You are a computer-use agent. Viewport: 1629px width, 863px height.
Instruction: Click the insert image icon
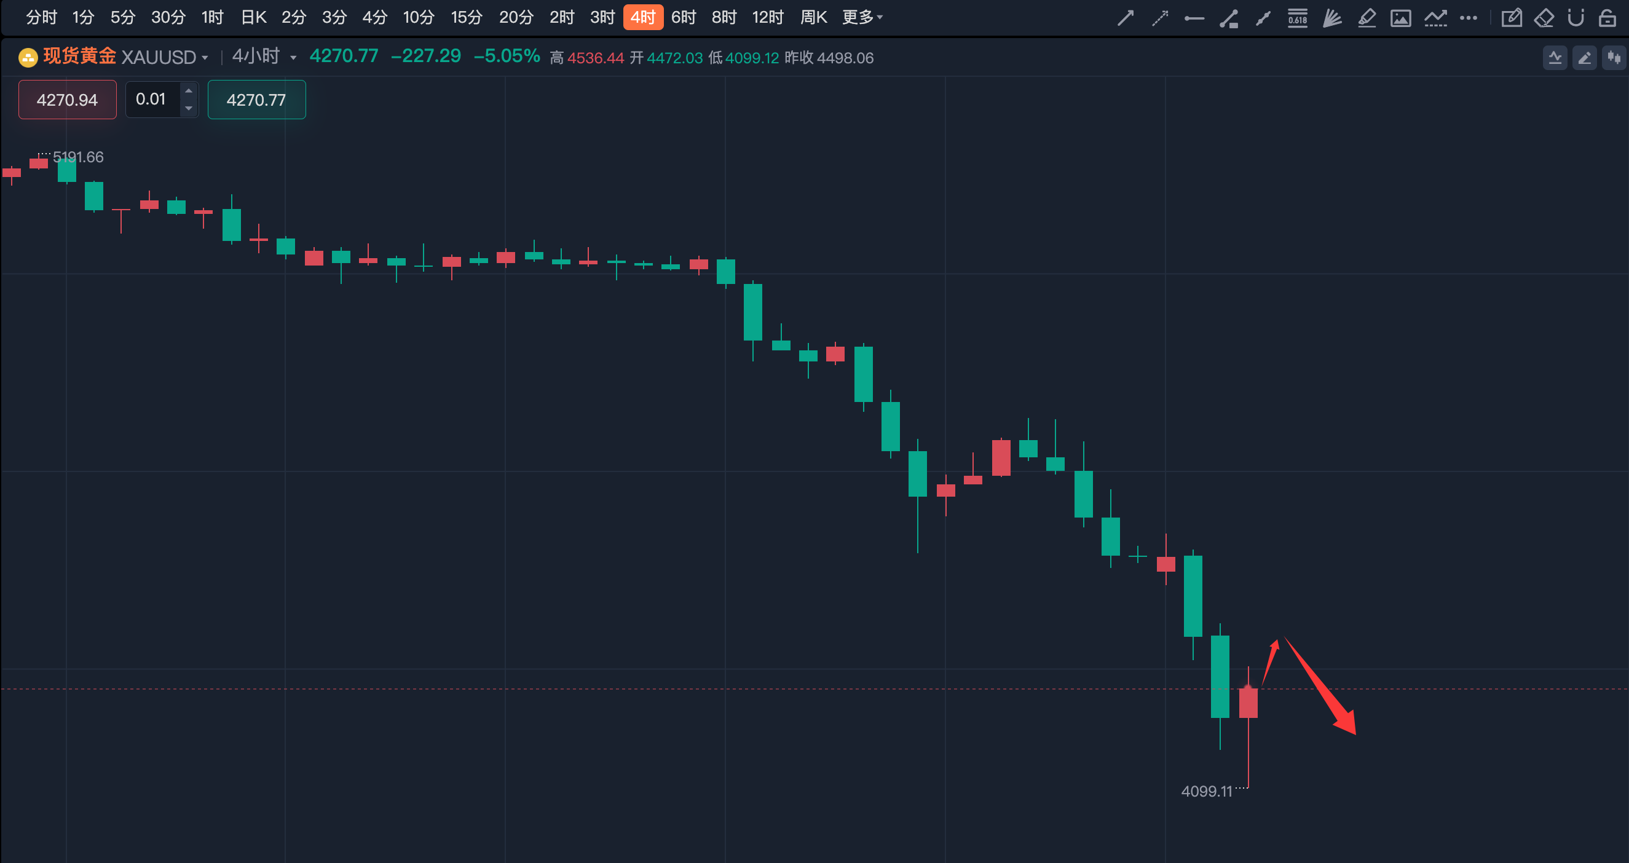[1401, 18]
